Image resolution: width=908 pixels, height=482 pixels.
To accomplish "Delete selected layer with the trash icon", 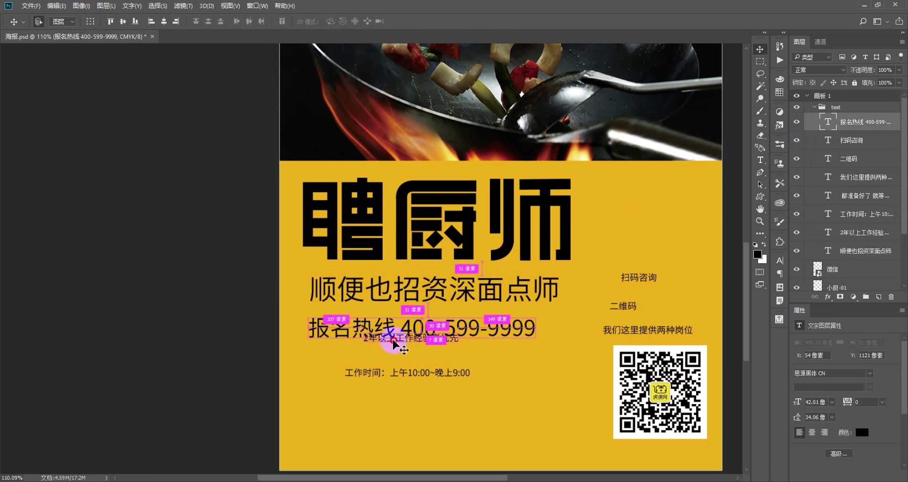I will pos(891,297).
